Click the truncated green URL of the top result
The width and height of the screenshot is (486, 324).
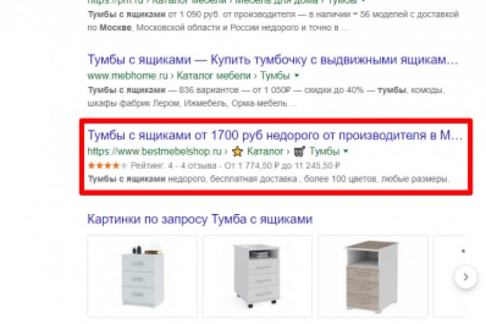pyautogui.click(x=225, y=1)
